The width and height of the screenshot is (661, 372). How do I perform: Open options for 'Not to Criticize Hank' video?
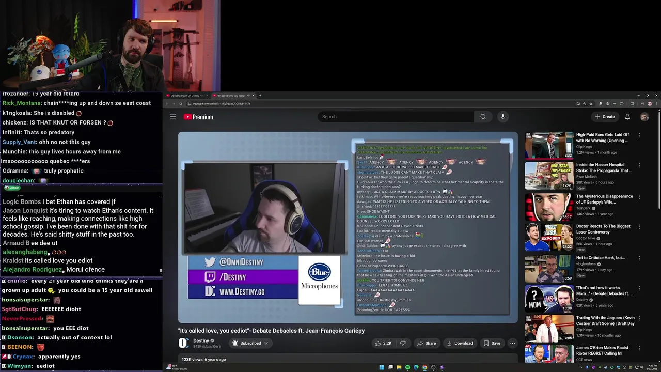(640, 257)
